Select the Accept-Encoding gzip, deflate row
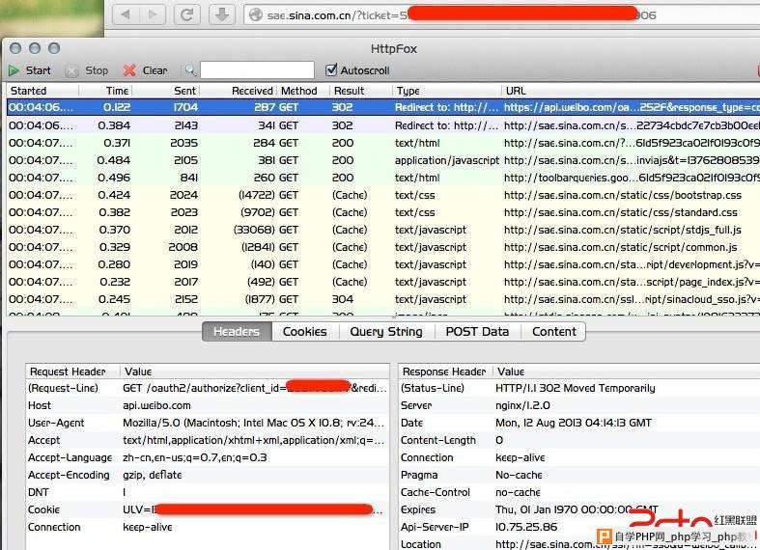Image resolution: width=760 pixels, height=550 pixels. pyautogui.click(x=208, y=475)
